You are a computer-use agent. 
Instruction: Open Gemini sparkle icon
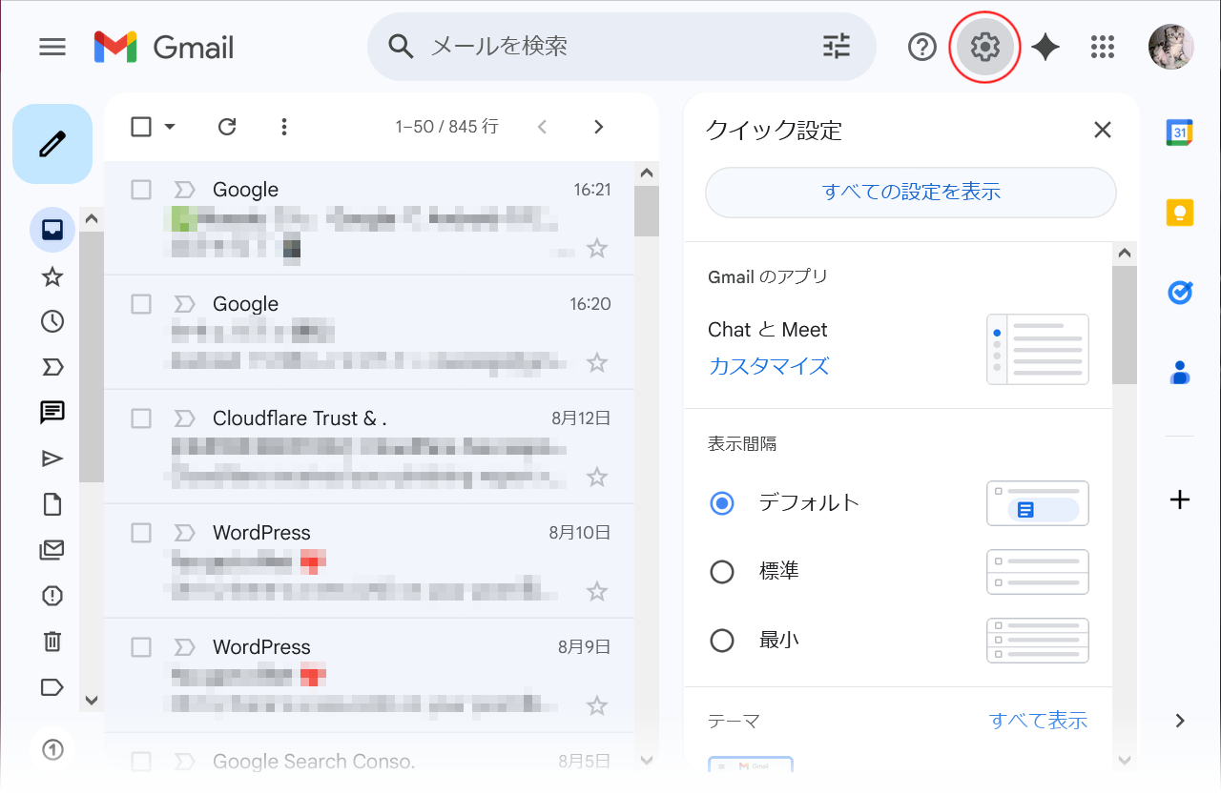tap(1045, 47)
